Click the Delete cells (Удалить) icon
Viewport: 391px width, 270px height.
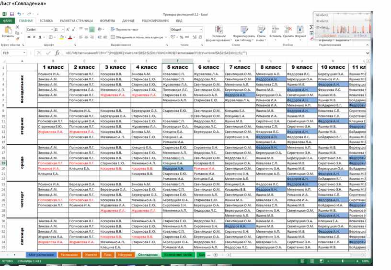288,30
